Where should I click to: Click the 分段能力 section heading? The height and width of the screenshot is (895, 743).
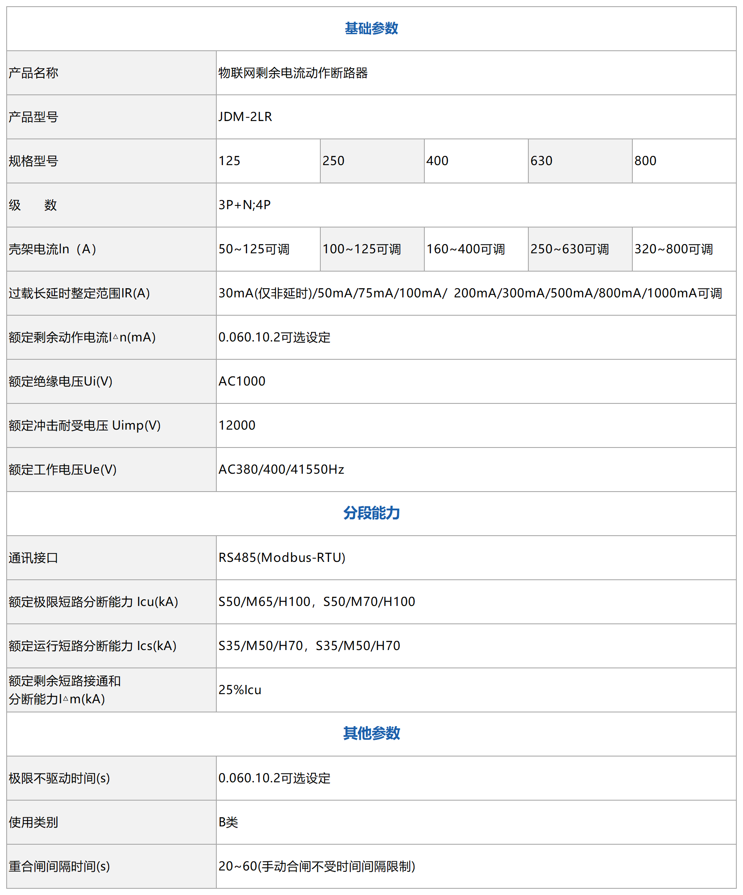tap(371, 513)
